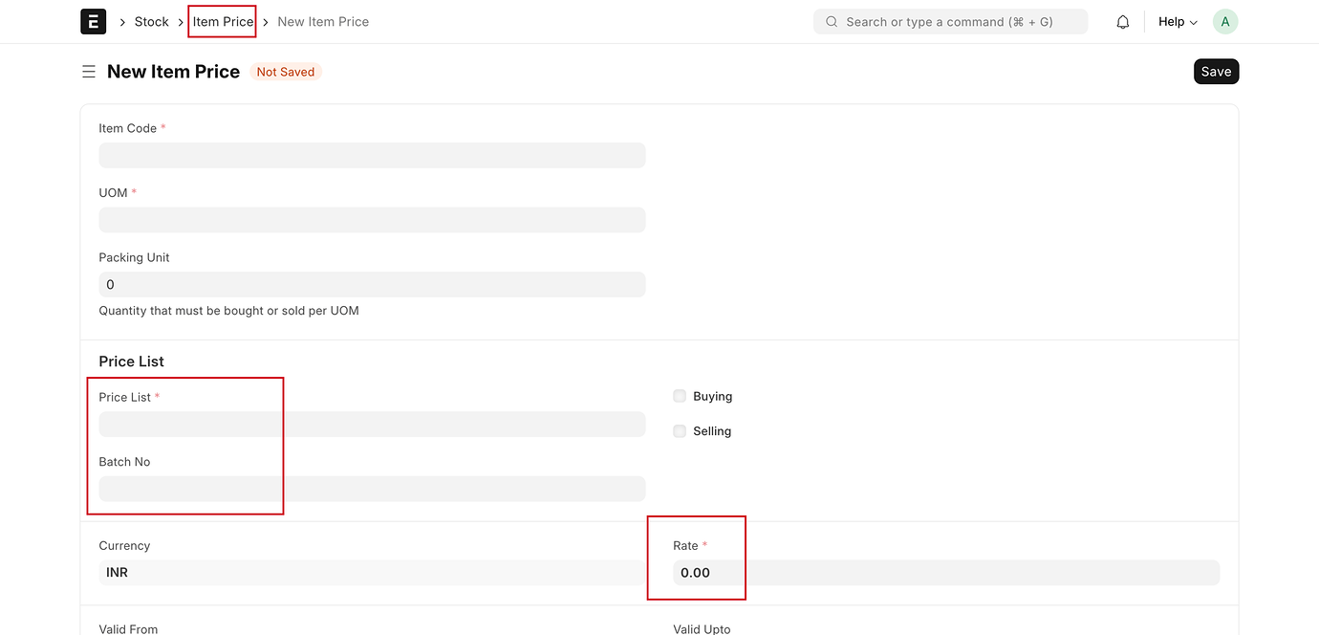
Task: Save the new Item Price
Action: tap(1216, 71)
